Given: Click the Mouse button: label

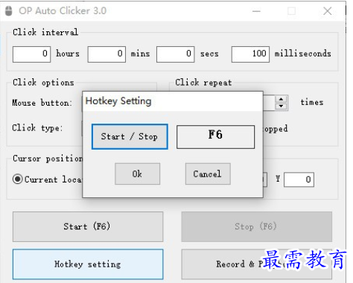Looking at the screenshot, I should click(x=42, y=103).
